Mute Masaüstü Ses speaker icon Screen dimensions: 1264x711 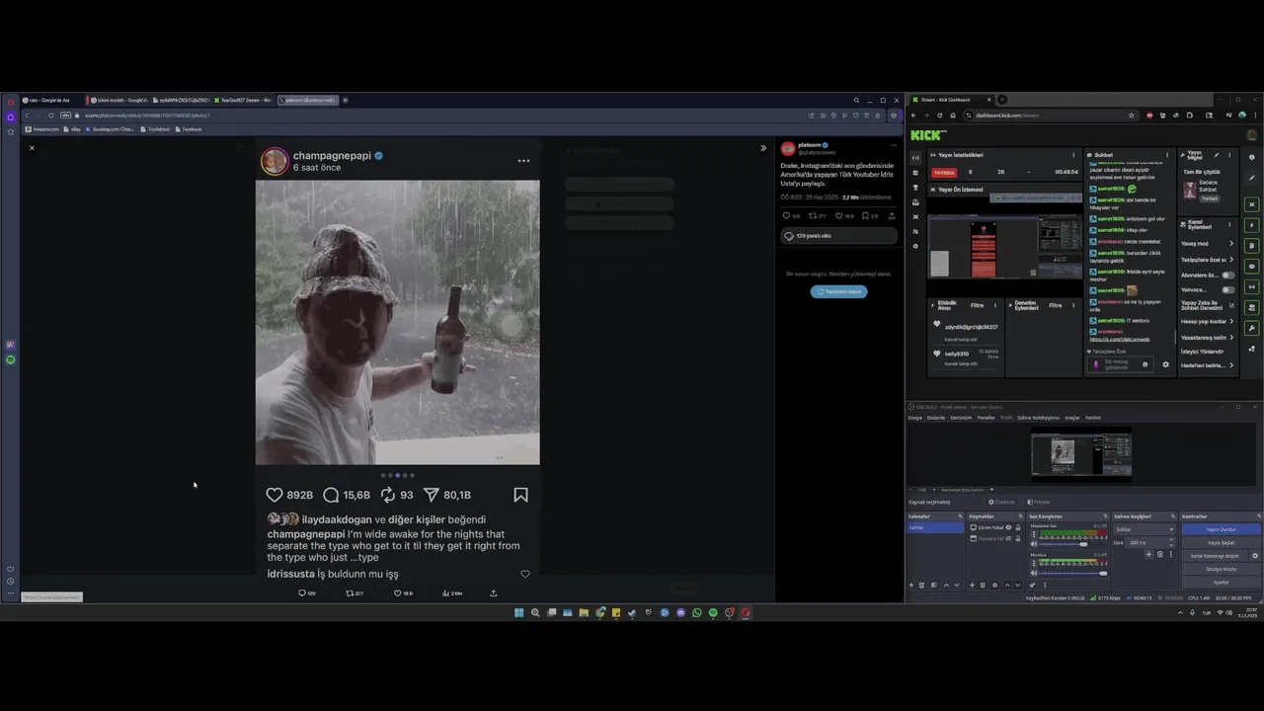(x=1034, y=544)
